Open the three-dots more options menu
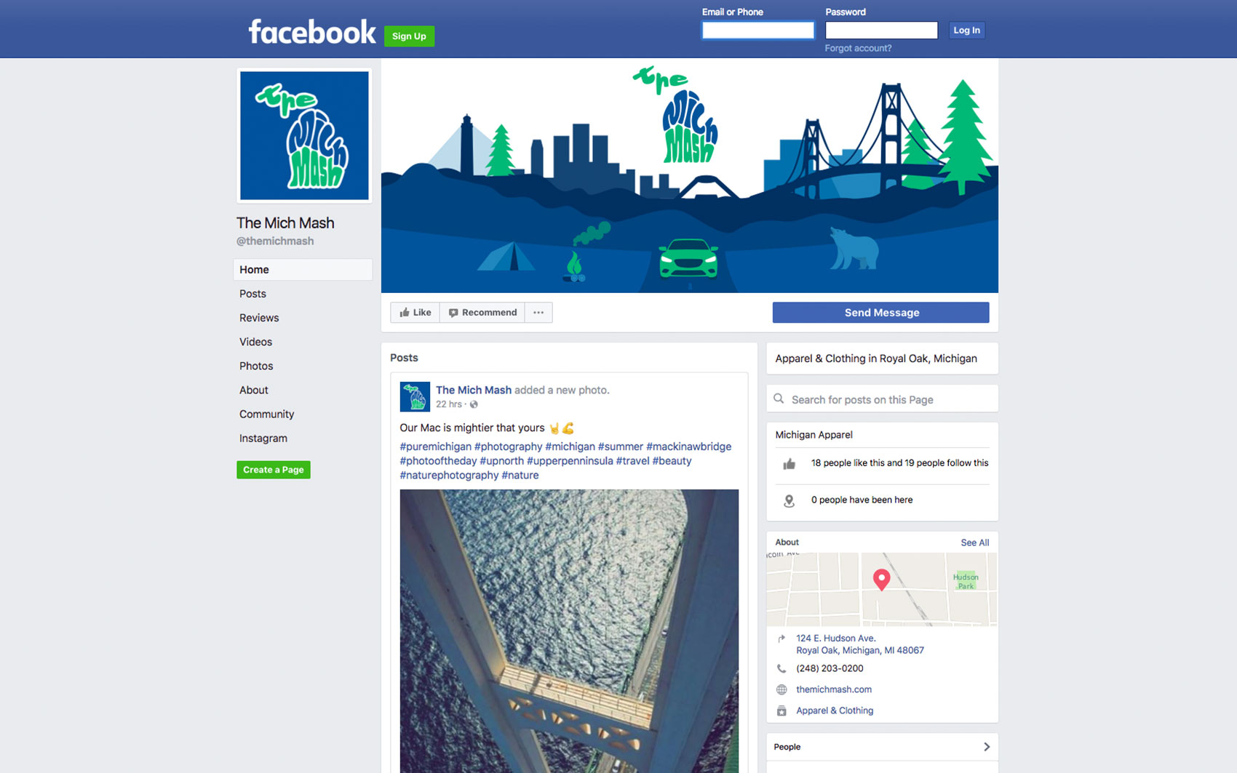This screenshot has width=1237, height=773. (x=538, y=313)
